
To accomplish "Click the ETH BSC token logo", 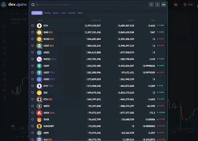I will coord(39,99).
